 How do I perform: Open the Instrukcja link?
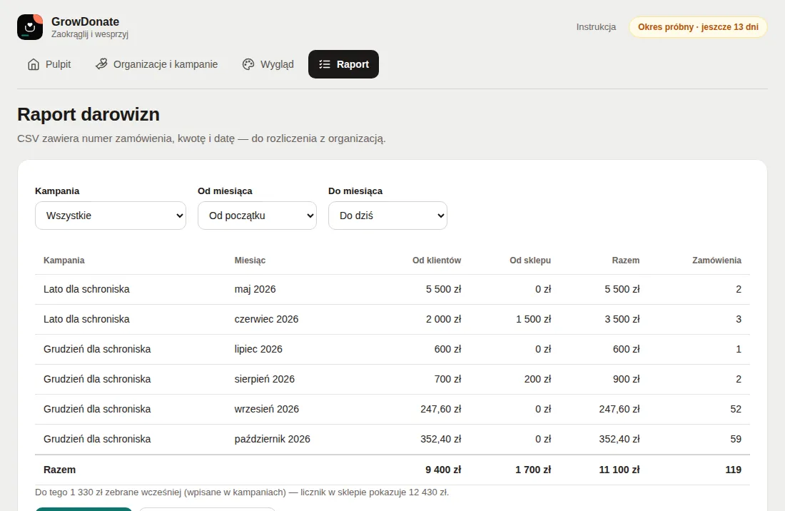tap(596, 27)
